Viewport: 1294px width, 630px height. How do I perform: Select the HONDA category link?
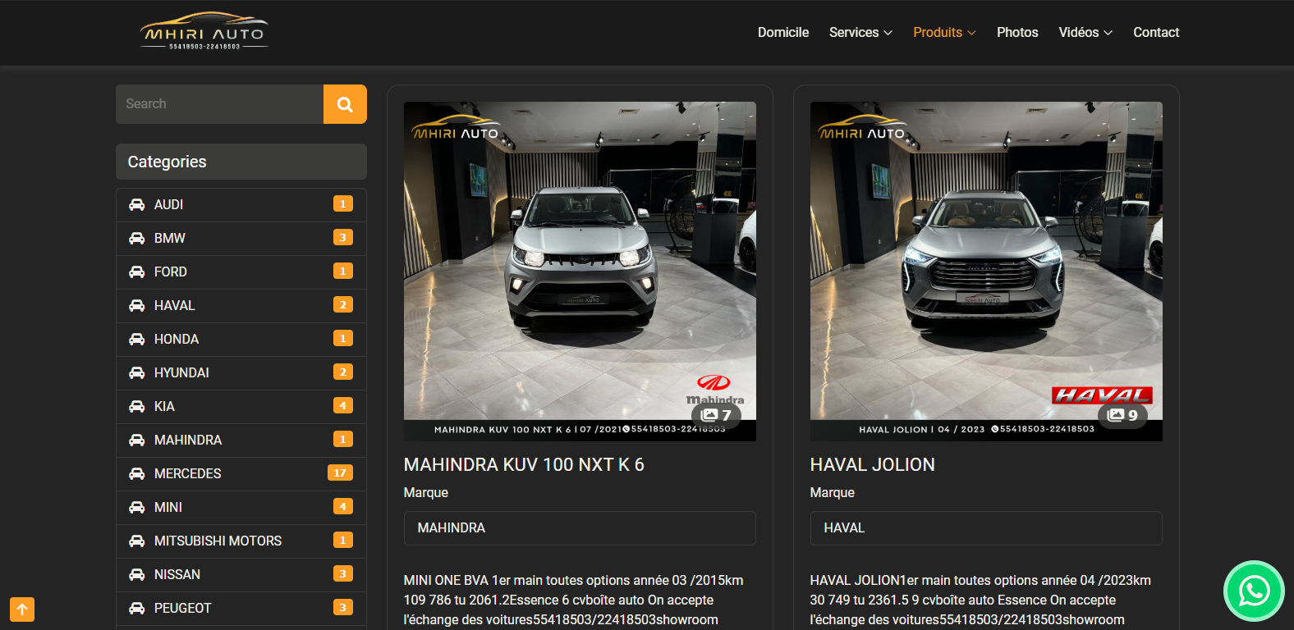coord(177,339)
